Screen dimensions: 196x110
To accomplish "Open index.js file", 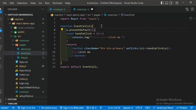I will pyautogui.click(x=23, y=79).
